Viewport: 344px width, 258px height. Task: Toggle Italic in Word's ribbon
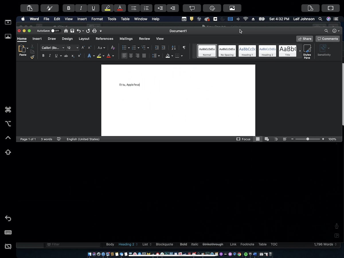(50, 56)
